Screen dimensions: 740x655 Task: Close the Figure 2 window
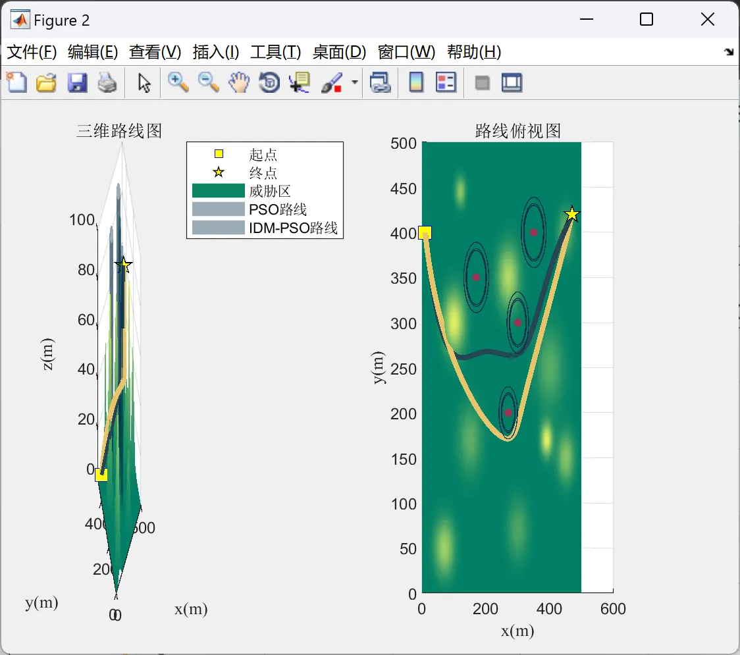[708, 19]
